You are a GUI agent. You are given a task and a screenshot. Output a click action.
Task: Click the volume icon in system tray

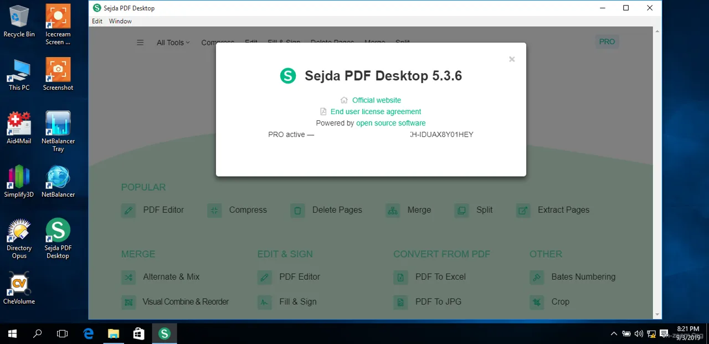(639, 333)
